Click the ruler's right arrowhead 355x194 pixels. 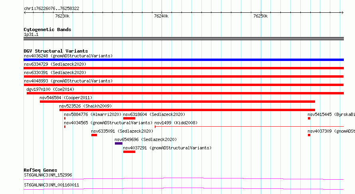[x=342, y=13]
